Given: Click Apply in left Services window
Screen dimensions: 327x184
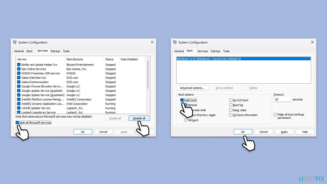Looking at the screenshot, I should [124, 132].
